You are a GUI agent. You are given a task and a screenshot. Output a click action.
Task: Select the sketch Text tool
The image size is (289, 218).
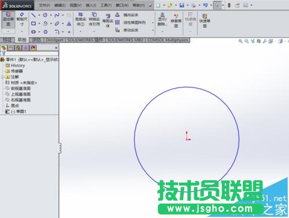click(x=69, y=24)
